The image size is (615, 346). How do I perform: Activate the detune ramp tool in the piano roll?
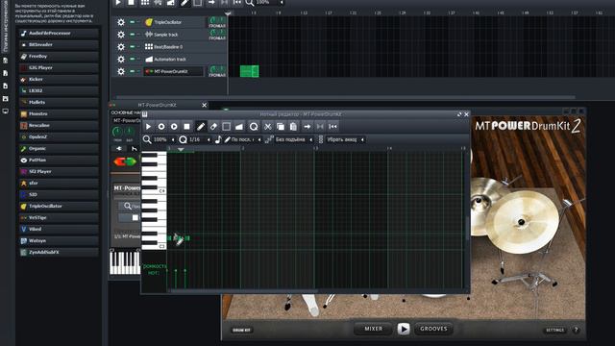click(x=239, y=127)
